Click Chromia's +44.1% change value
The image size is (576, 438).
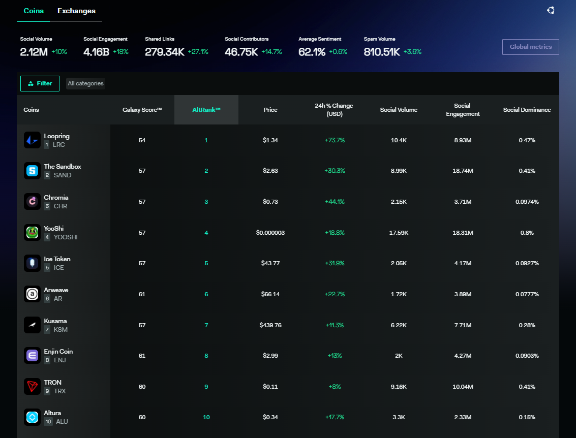(x=335, y=202)
